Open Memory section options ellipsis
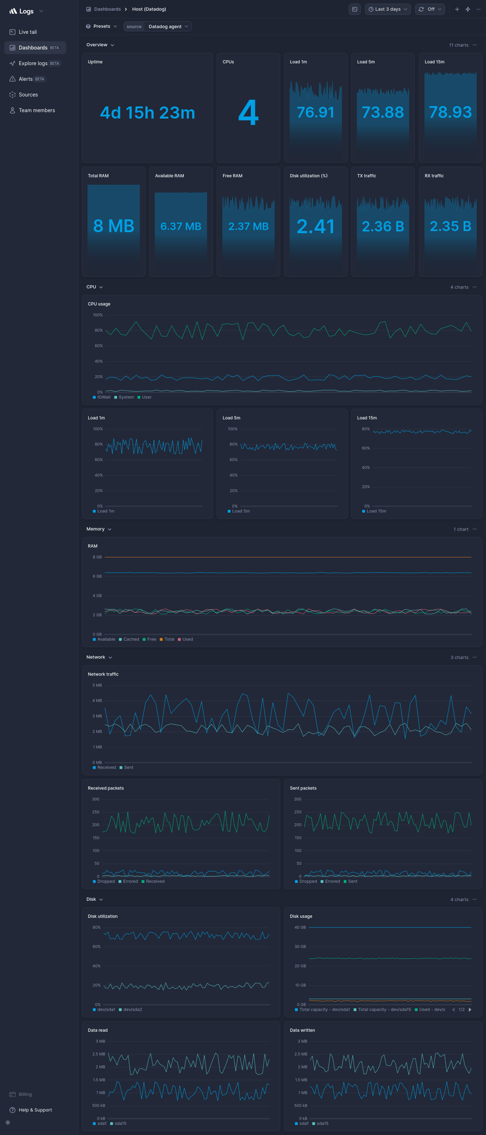This screenshot has width=486, height=1135. [474, 529]
